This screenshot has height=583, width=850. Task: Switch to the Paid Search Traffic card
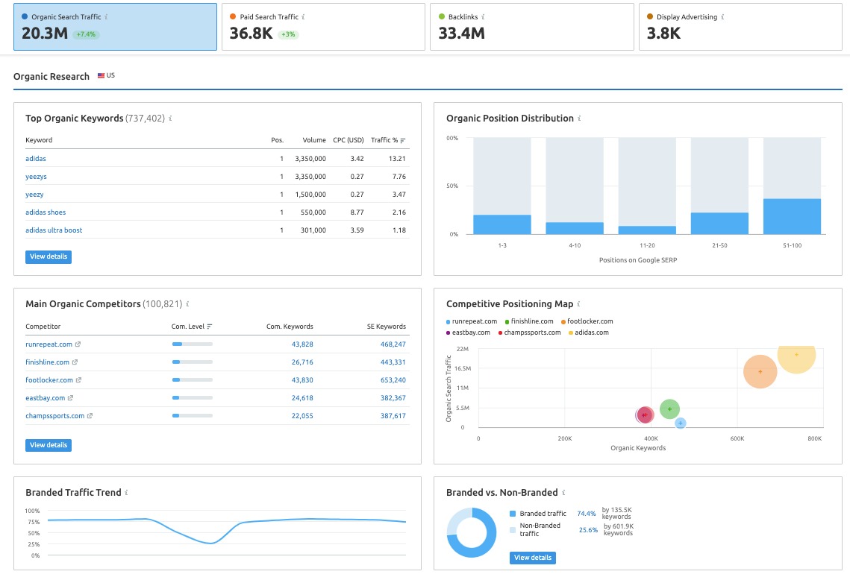[323, 26]
